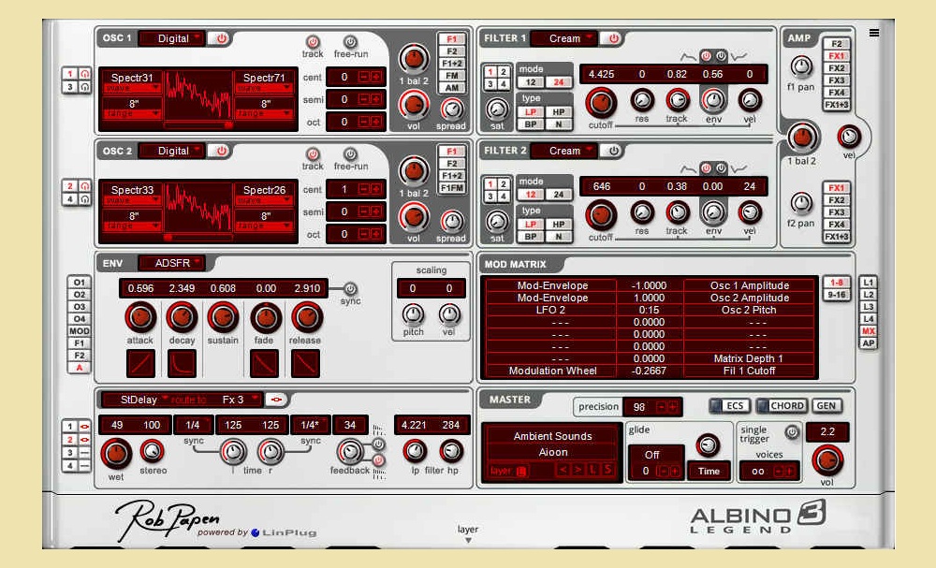Toggle spread control on Oscillator 1
936x568 pixels.
point(450,109)
